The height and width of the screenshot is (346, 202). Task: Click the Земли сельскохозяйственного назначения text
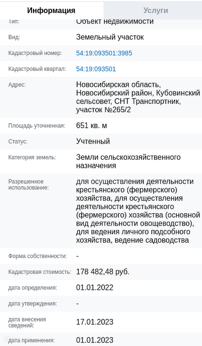[128, 162]
